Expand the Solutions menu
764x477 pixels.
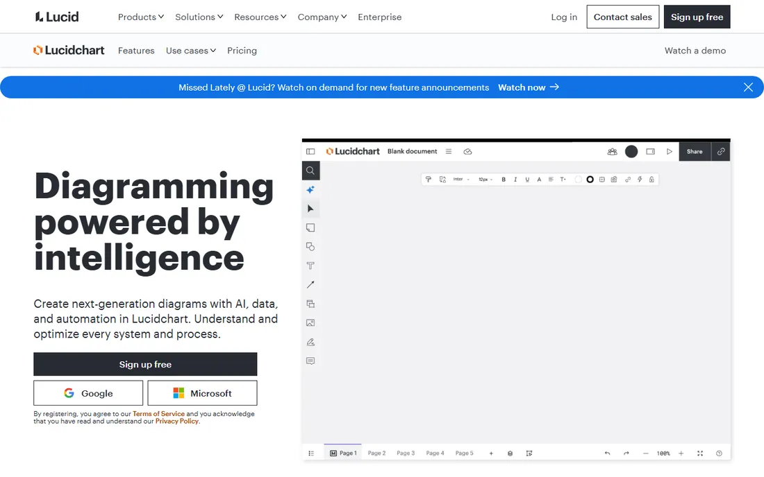[199, 17]
